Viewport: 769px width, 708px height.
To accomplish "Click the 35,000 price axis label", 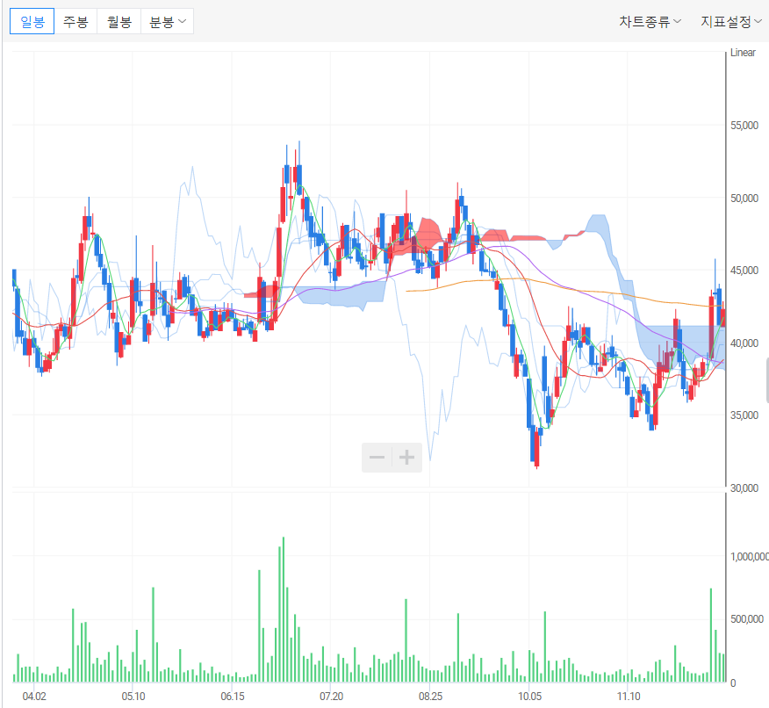I will tap(744, 415).
